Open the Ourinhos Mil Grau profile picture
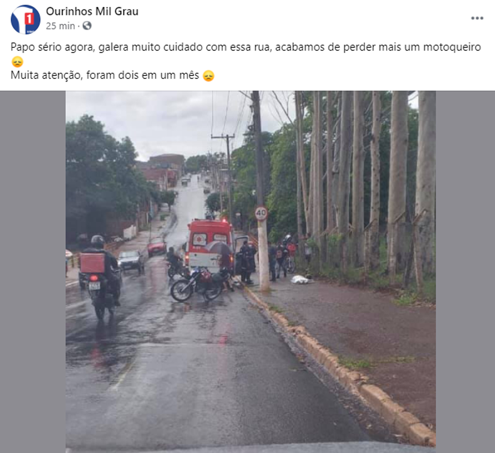Viewport: 495px width, 453px height. [25, 19]
